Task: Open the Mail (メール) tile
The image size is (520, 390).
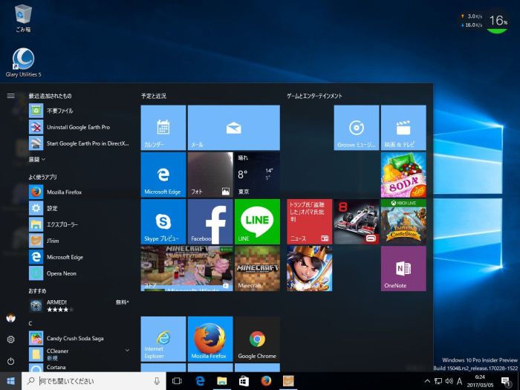Action: 233,128
